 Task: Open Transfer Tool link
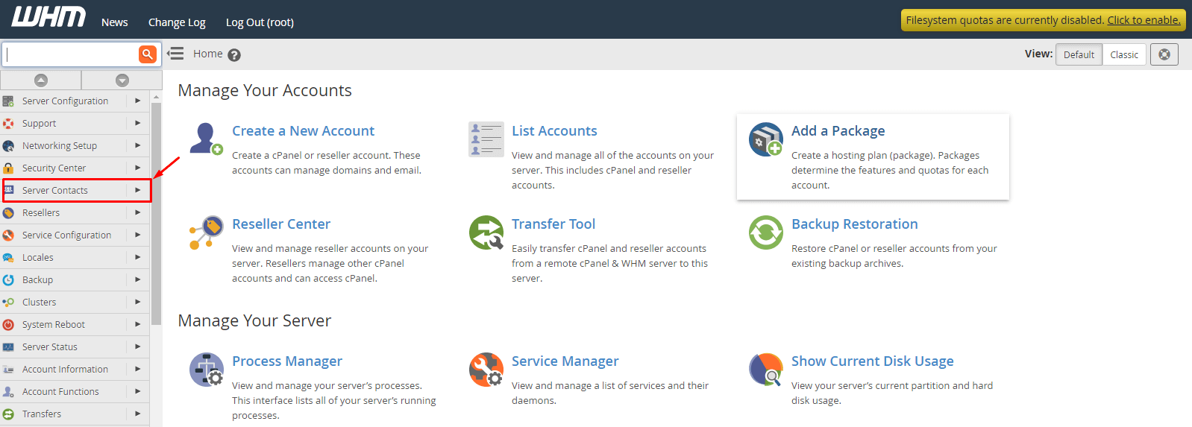tap(553, 224)
